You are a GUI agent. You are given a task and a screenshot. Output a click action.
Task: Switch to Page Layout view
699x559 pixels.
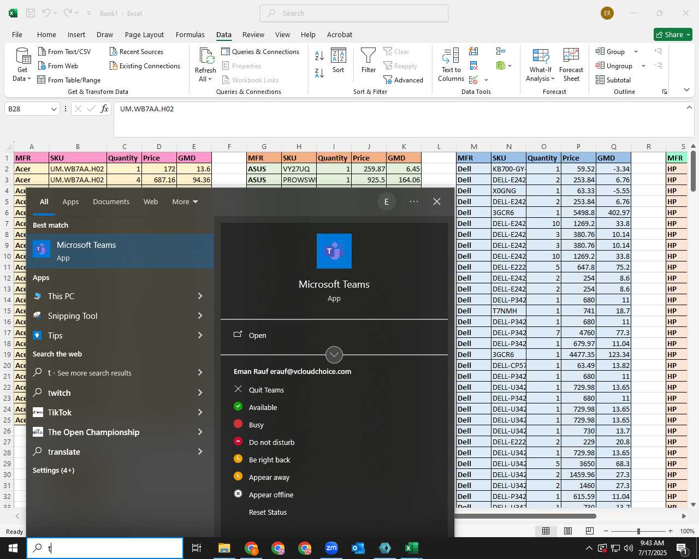568,531
